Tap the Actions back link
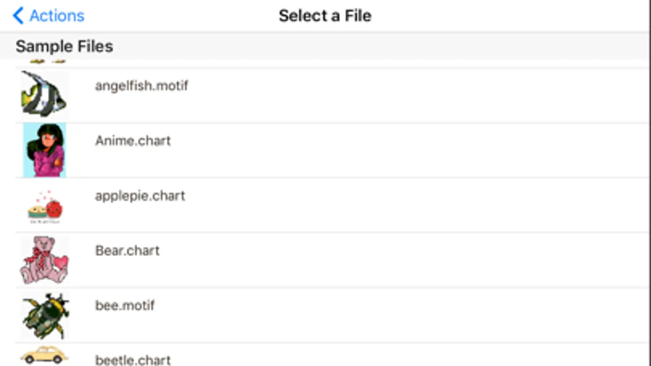The image size is (651, 366). coord(57,16)
